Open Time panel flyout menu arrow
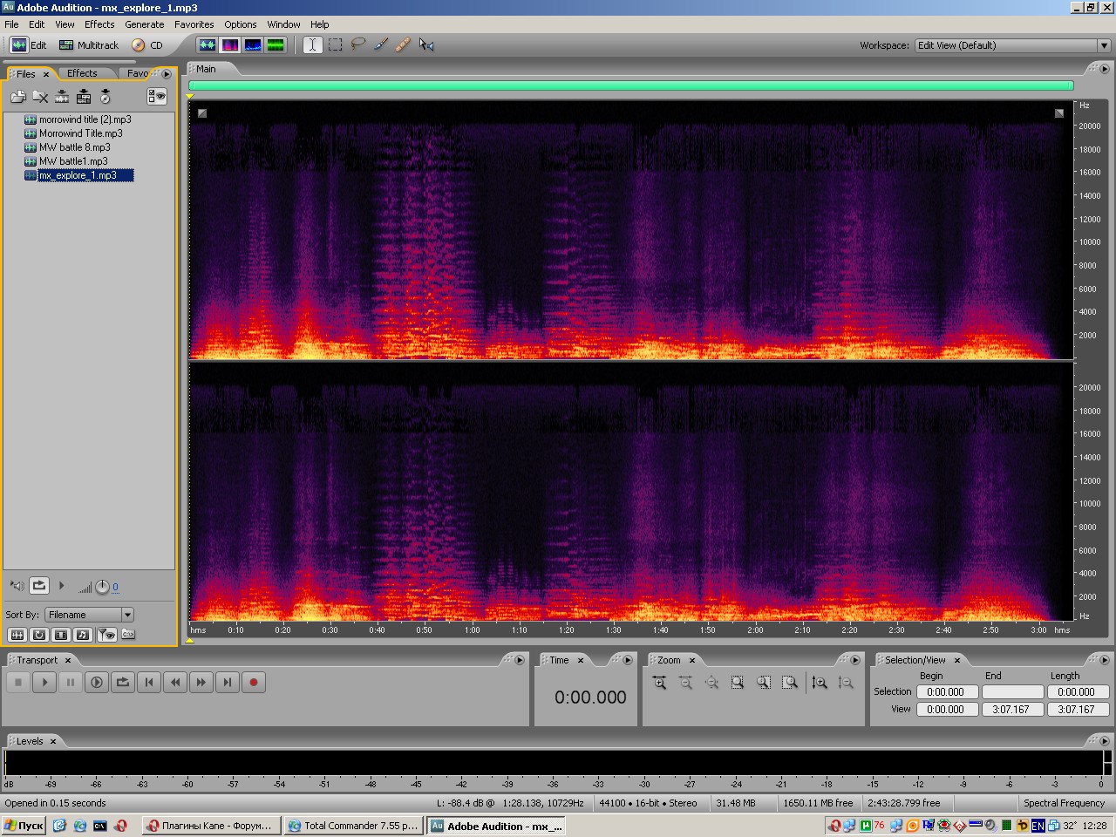 pyautogui.click(x=628, y=660)
